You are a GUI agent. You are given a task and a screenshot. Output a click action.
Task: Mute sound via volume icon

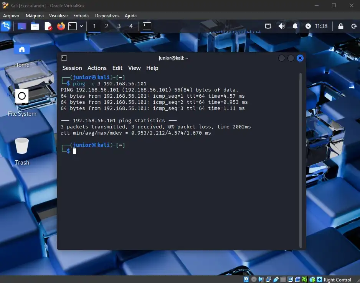pos(281,26)
